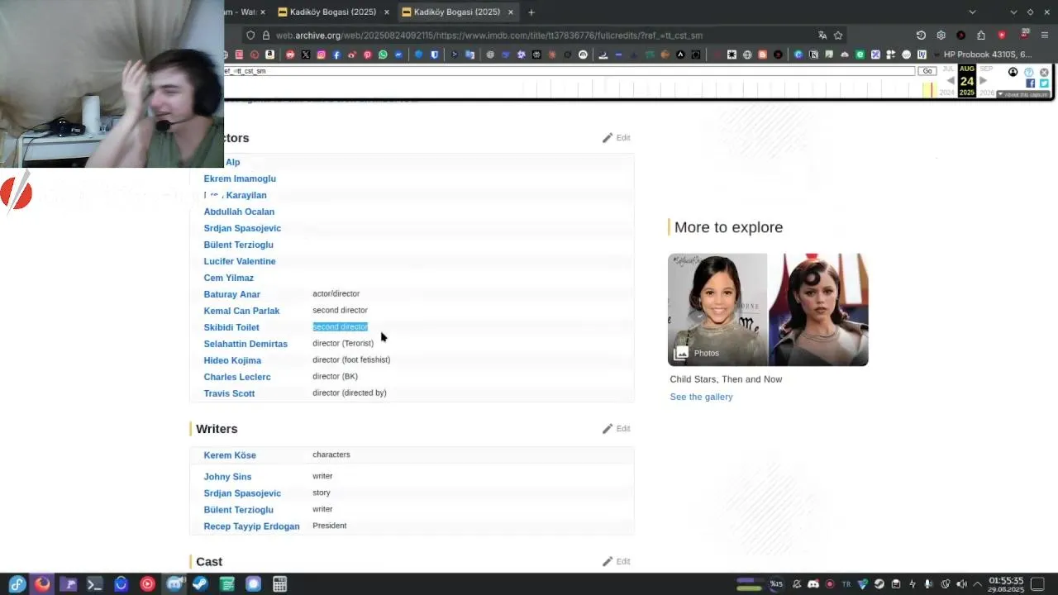
Task: Go to previous Wayback capture arrow
Action: (951, 81)
